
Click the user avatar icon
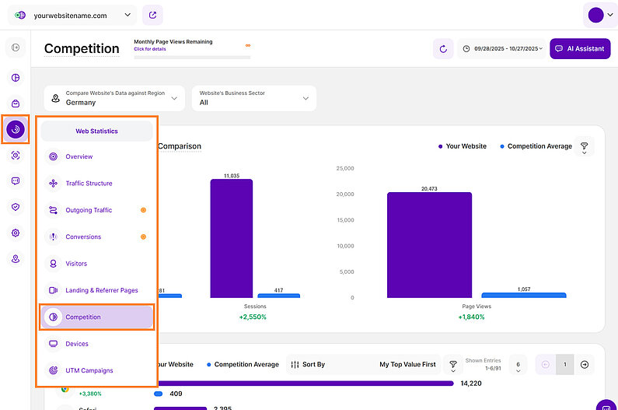point(596,15)
